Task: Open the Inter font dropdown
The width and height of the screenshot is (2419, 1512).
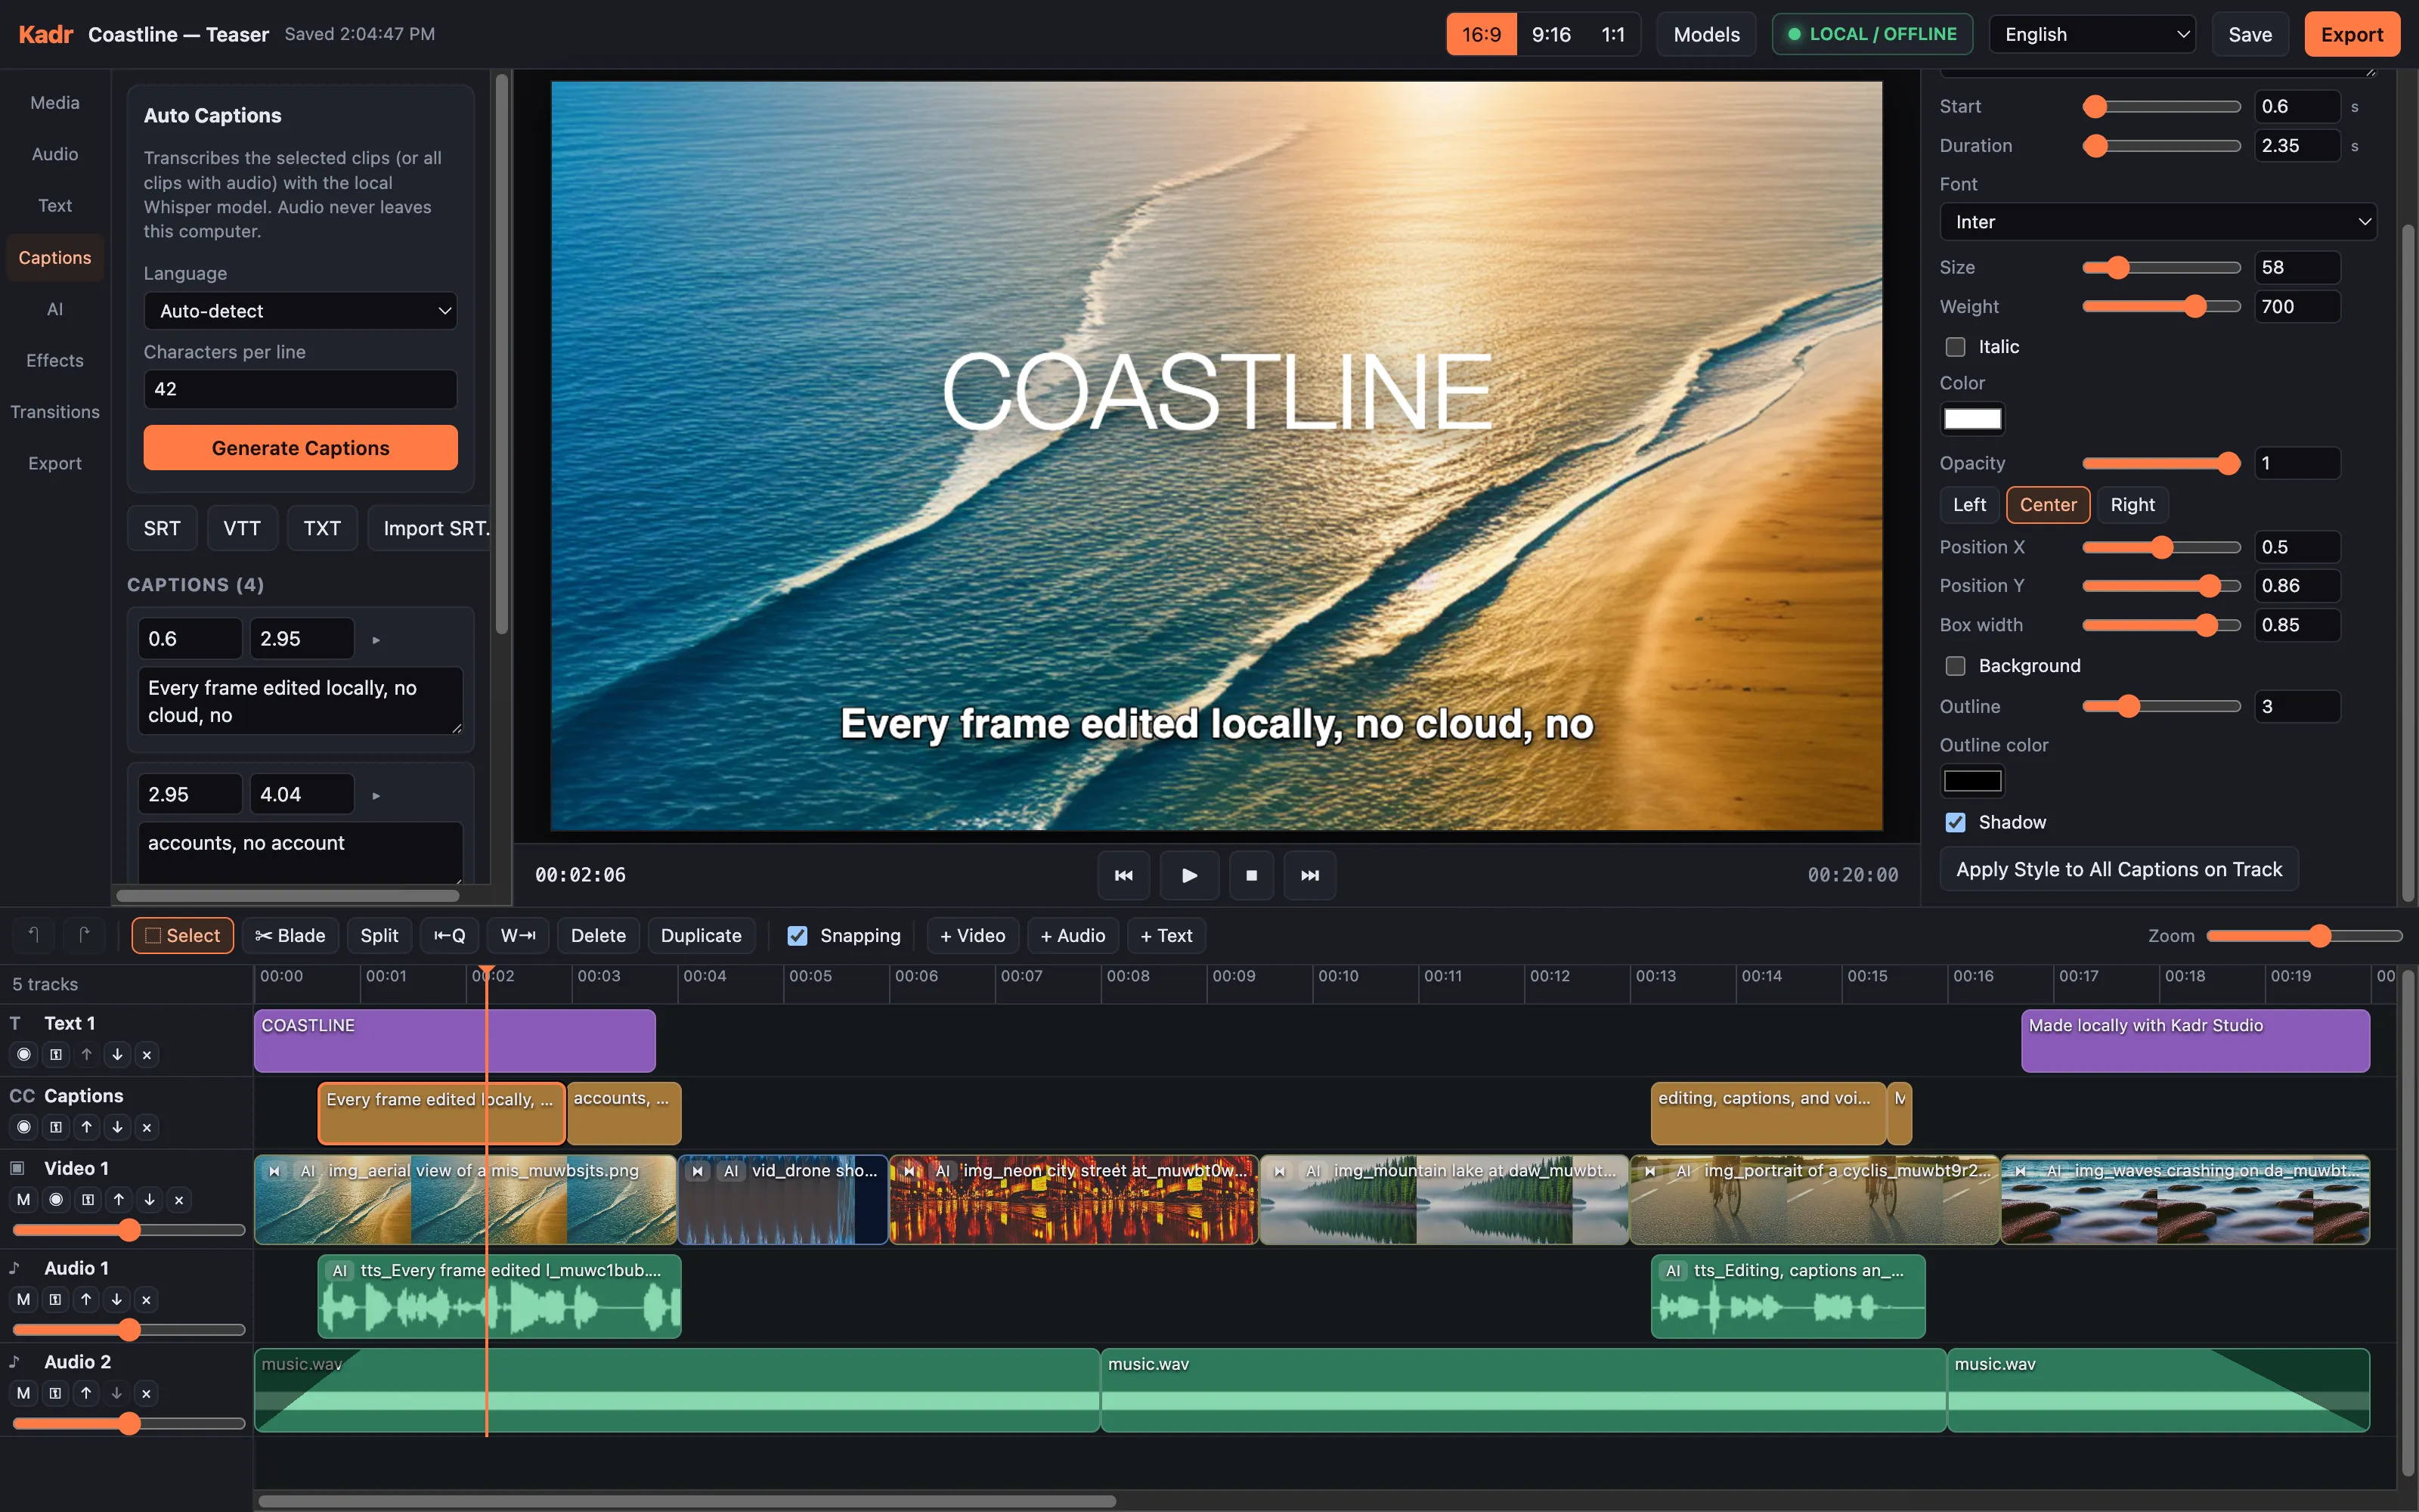Action: click(x=2158, y=222)
